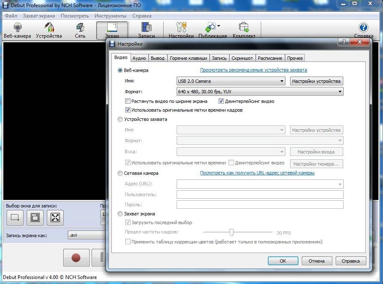383x284 pixels.
Task: Open the Инструменты menu
Action: point(111,16)
